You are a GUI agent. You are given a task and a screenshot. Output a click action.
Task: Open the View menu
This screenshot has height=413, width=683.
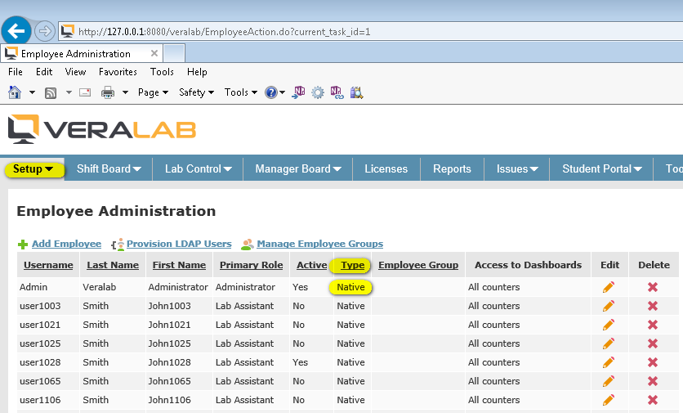tap(75, 72)
